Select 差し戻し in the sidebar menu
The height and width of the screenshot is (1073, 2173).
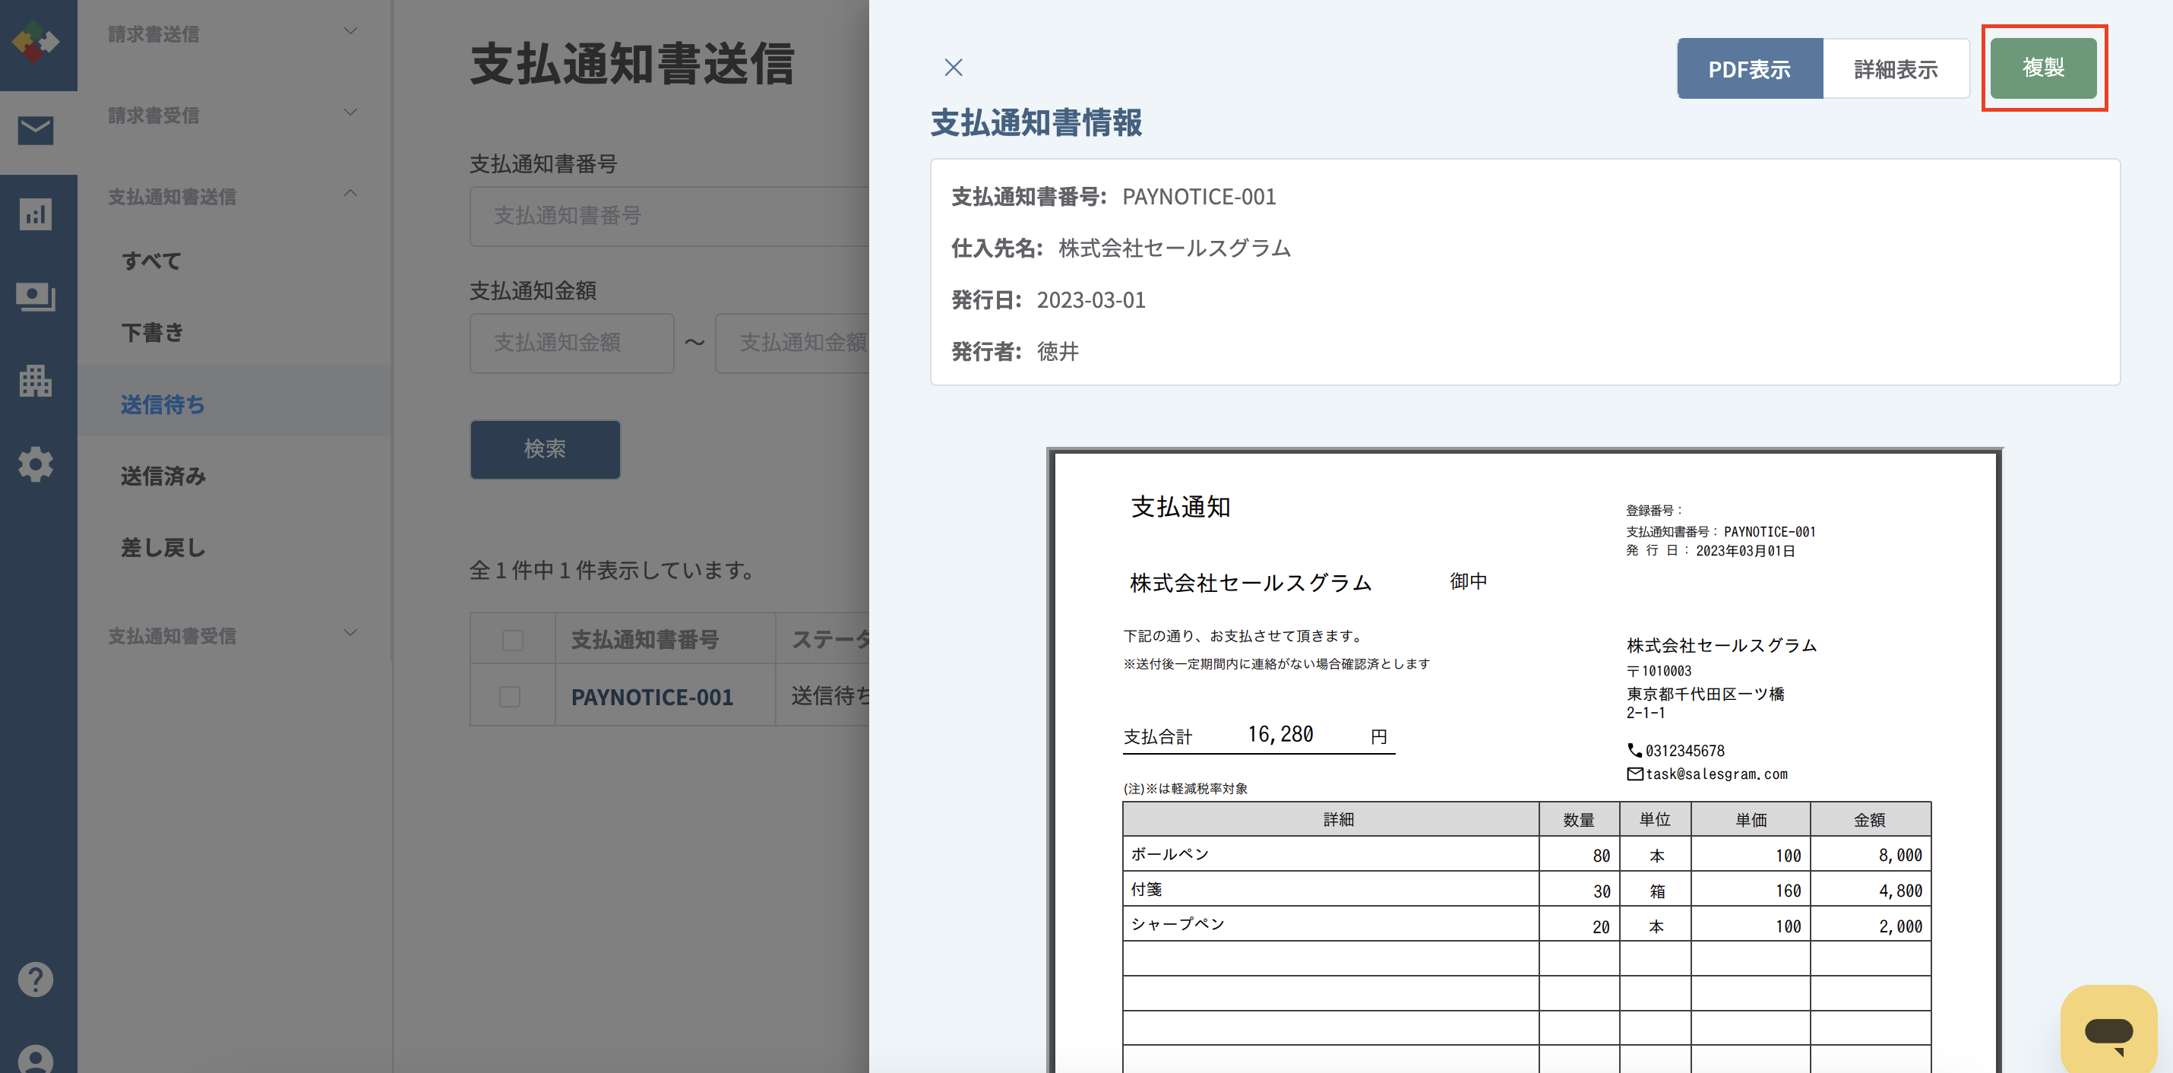[163, 549]
